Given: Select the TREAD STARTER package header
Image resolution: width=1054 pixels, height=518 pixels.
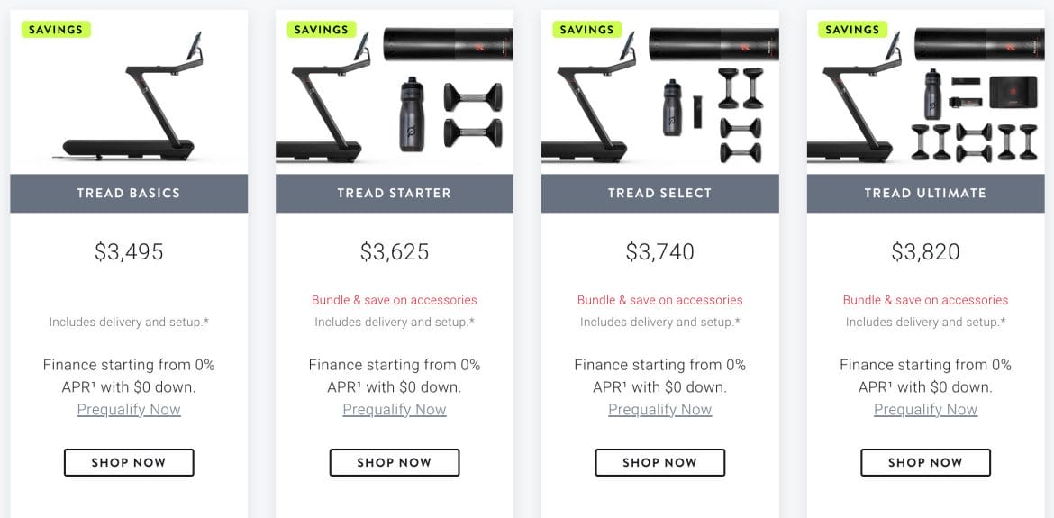Looking at the screenshot, I should tap(395, 194).
